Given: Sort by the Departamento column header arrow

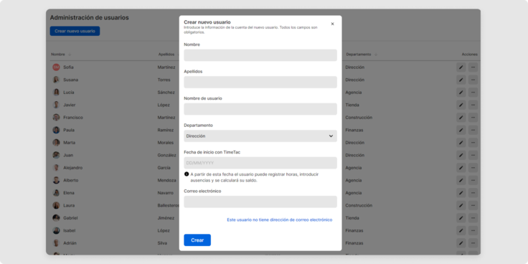Looking at the screenshot, I should 376,55.
